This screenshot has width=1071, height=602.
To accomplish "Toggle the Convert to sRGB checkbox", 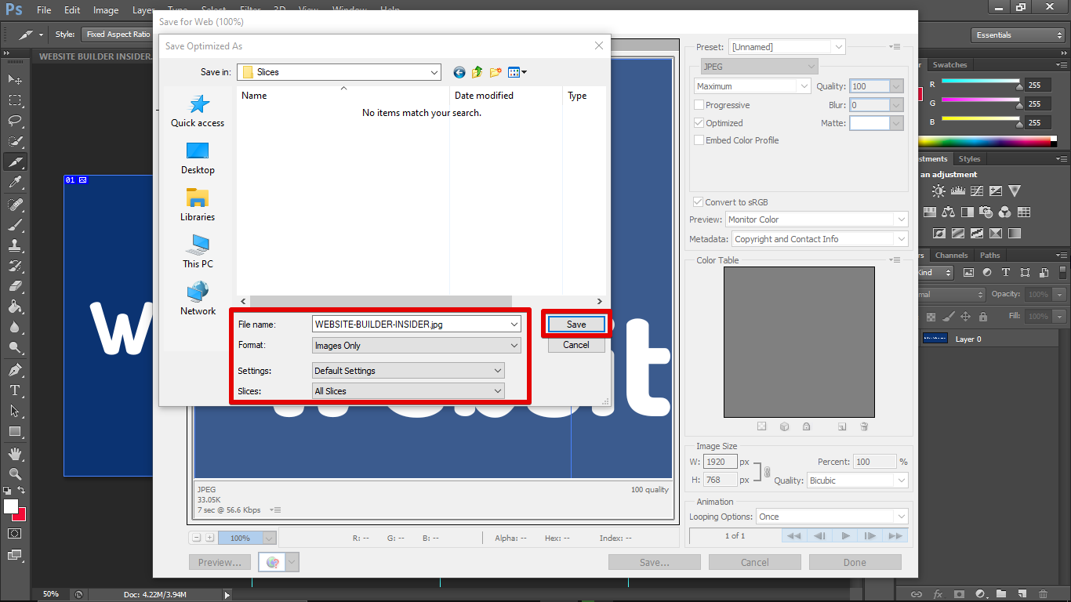I will click(x=699, y=202).
